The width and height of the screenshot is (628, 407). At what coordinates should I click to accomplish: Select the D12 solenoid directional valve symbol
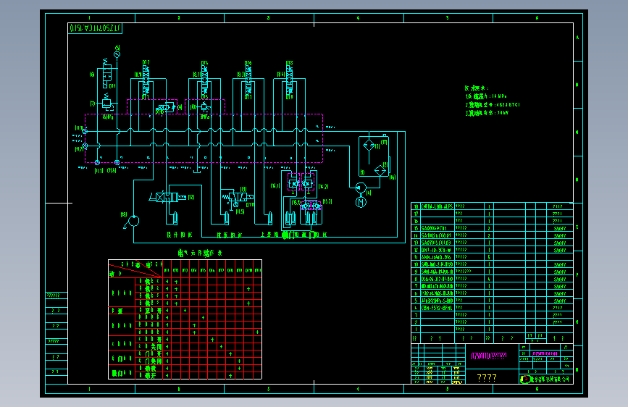pos(146,80)
